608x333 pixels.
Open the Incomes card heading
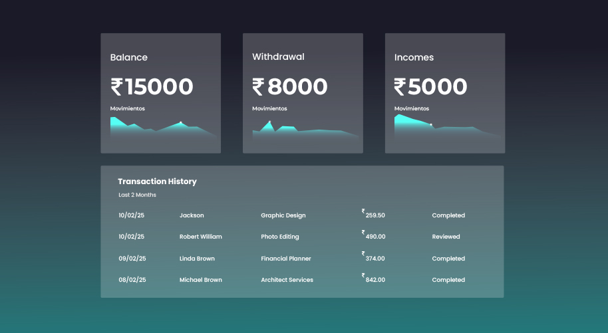(x=414, y=58)
